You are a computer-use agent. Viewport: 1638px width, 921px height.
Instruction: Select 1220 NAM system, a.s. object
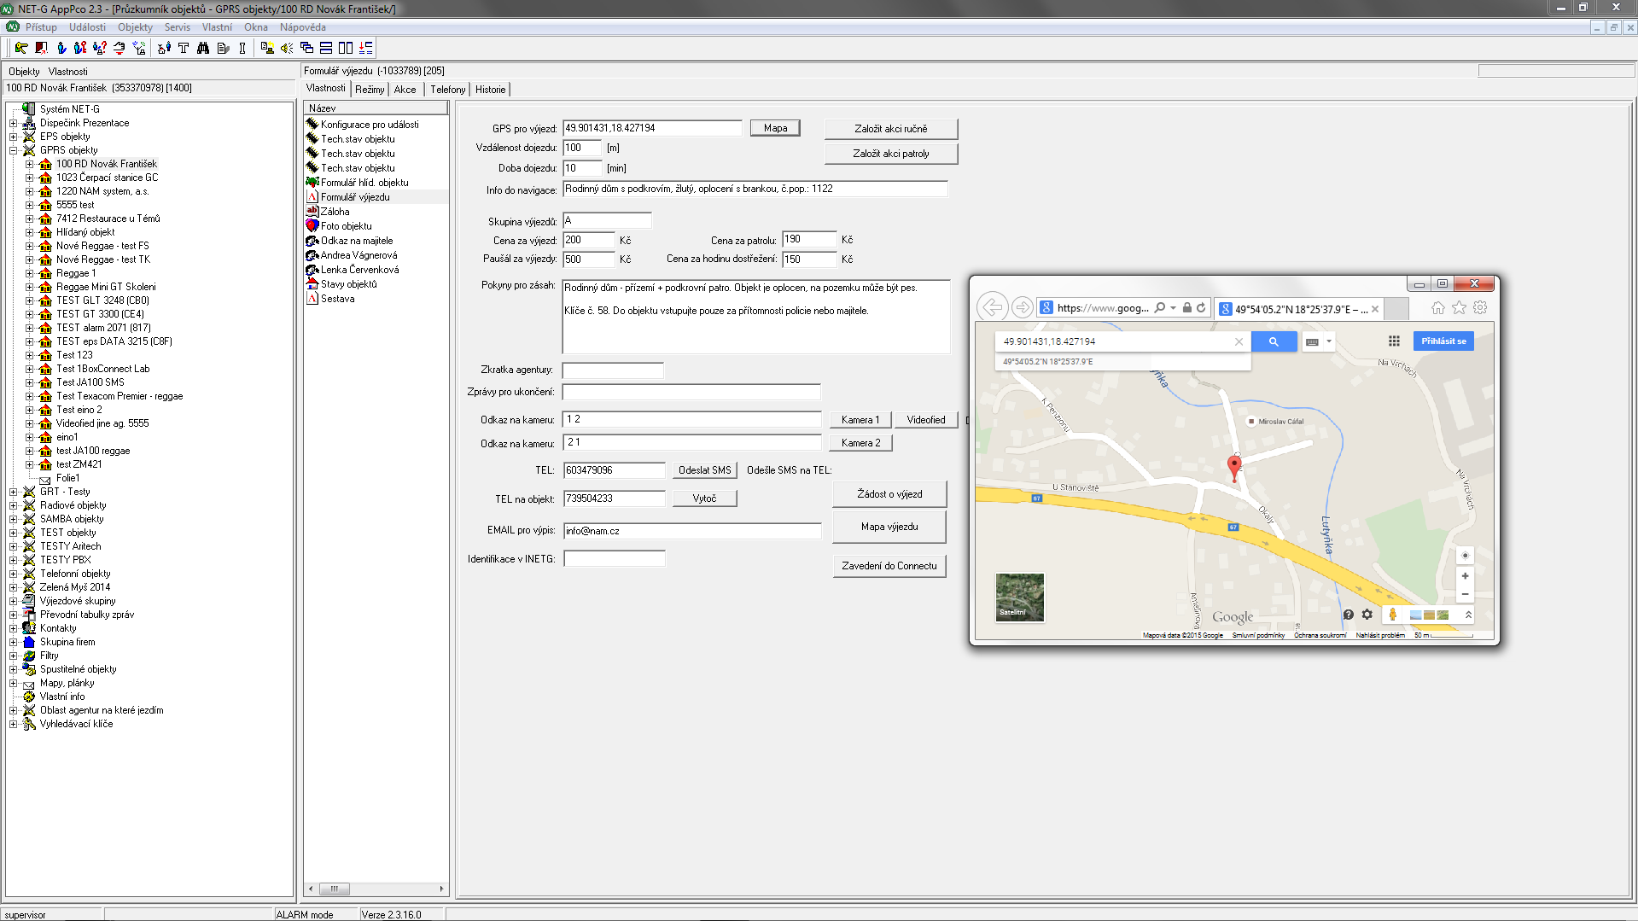click(x=102, y=191)
